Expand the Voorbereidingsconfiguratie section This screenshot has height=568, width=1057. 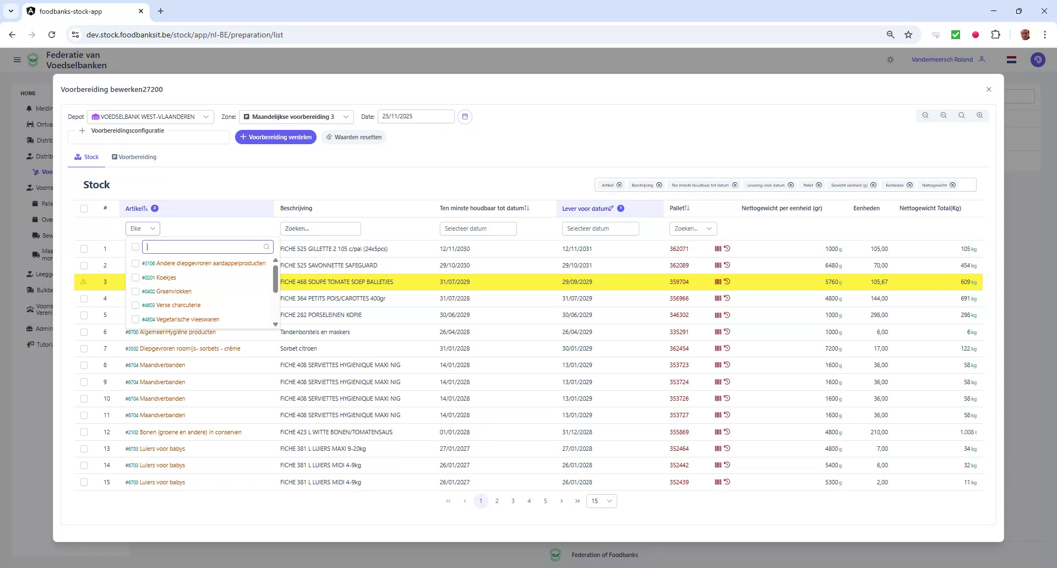[x=82, y=130]
